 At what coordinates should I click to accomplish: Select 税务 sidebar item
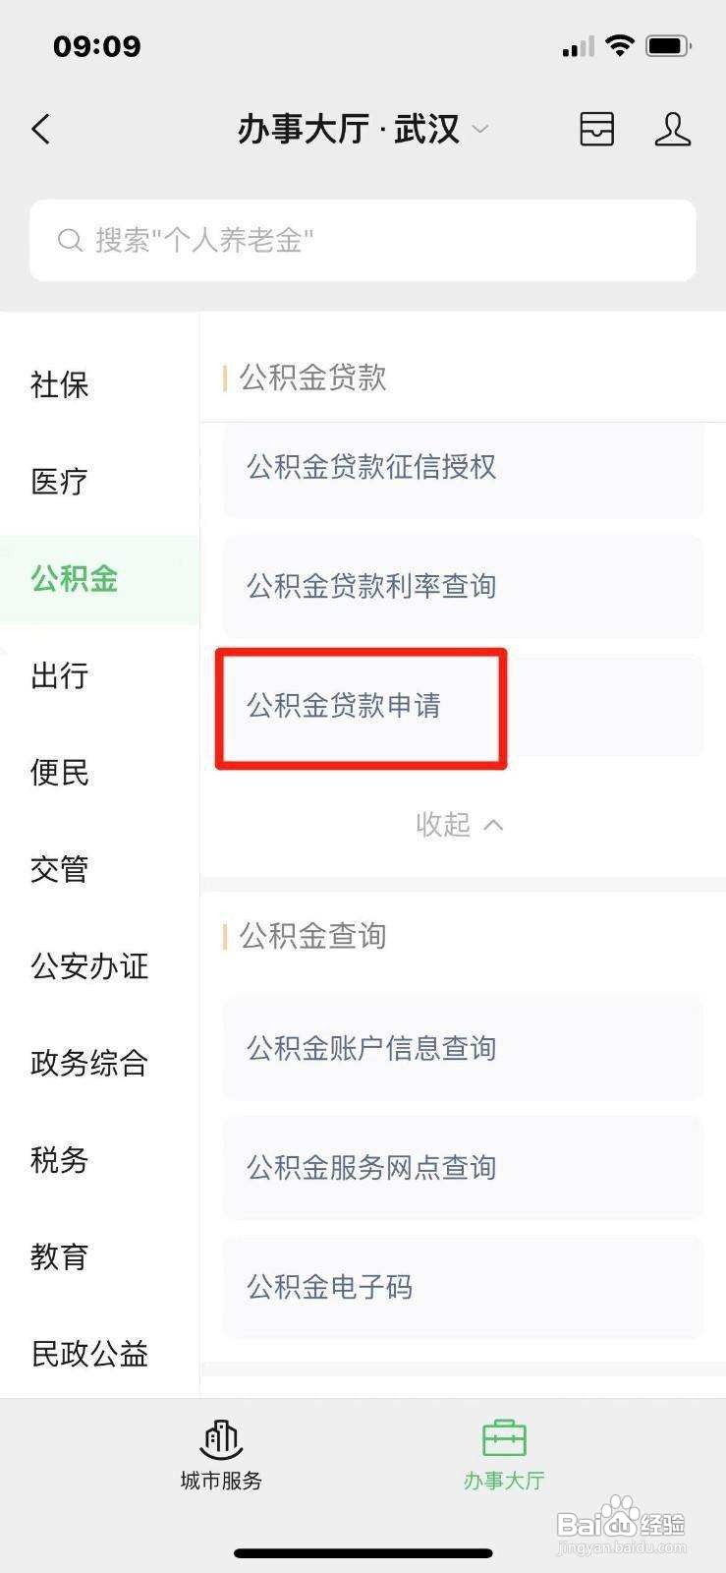pos(60,1160)
